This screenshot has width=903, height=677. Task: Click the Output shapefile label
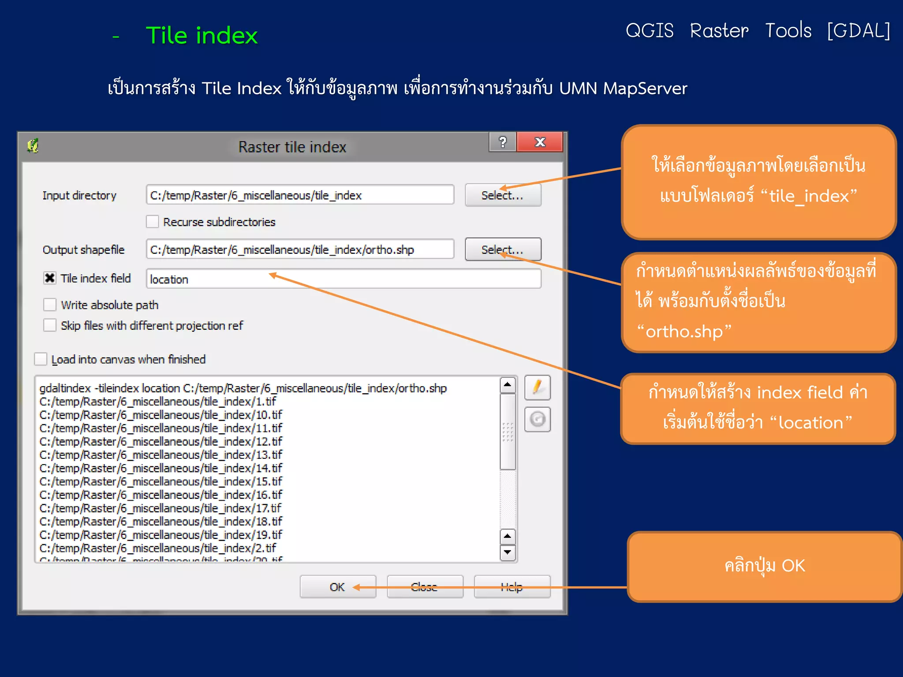pos(83,250)
